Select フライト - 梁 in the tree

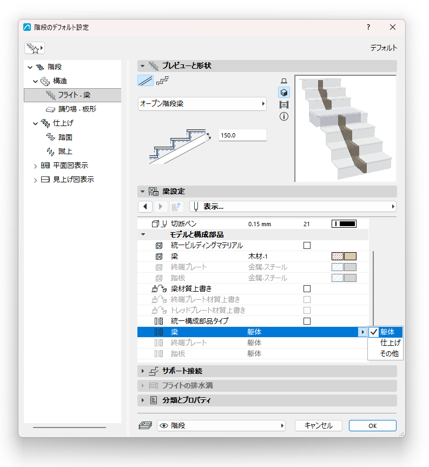[x=72, y=95]
